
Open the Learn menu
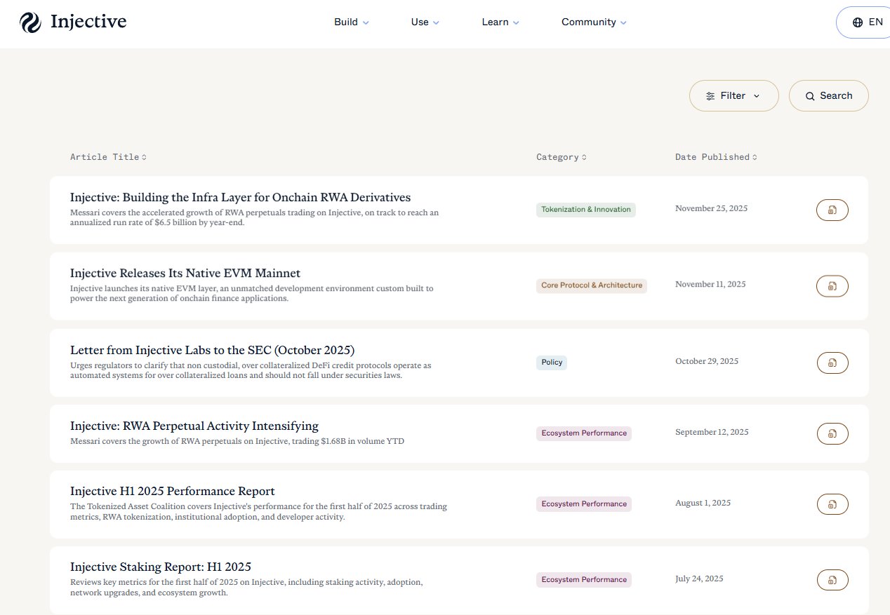[x=500, y=22]
